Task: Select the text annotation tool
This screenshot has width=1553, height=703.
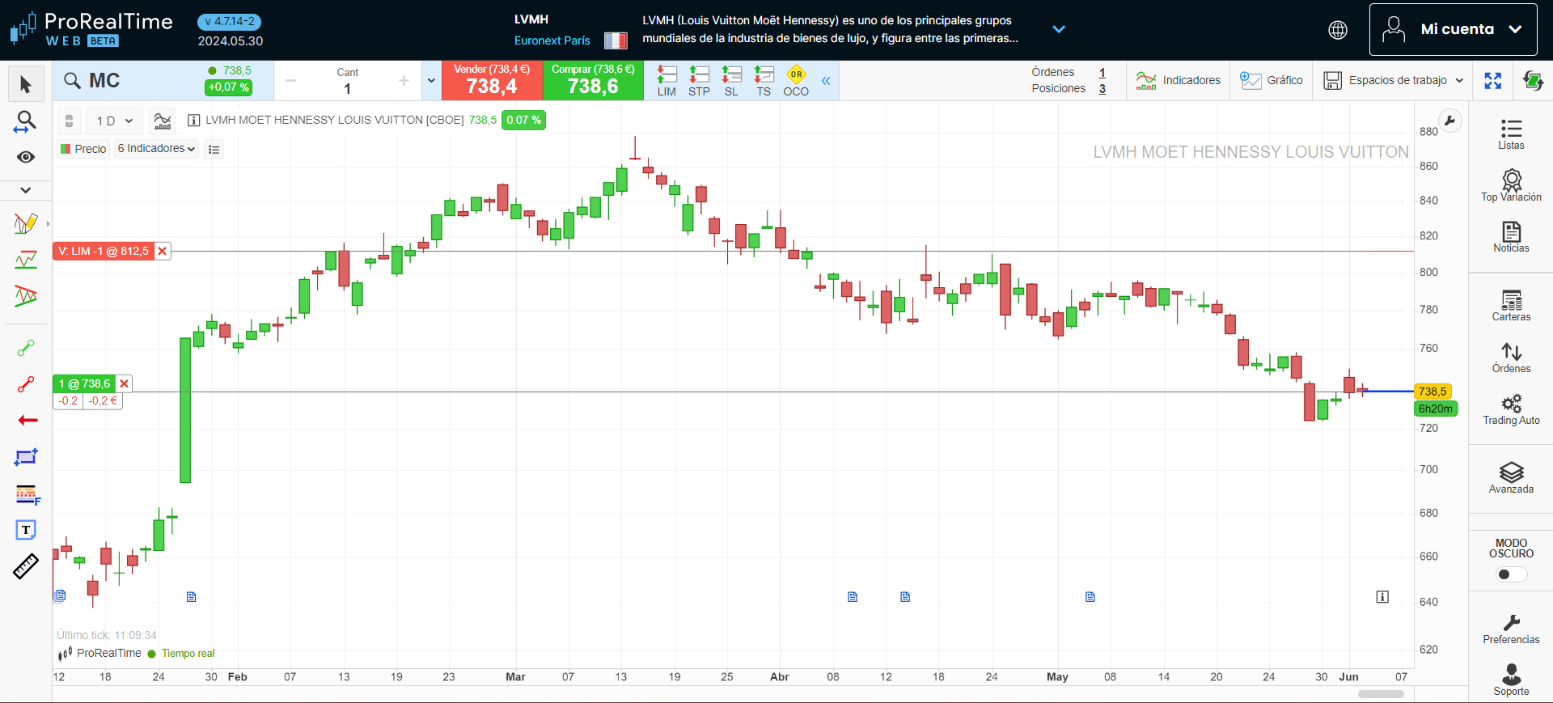Action: tap(26, 530)
